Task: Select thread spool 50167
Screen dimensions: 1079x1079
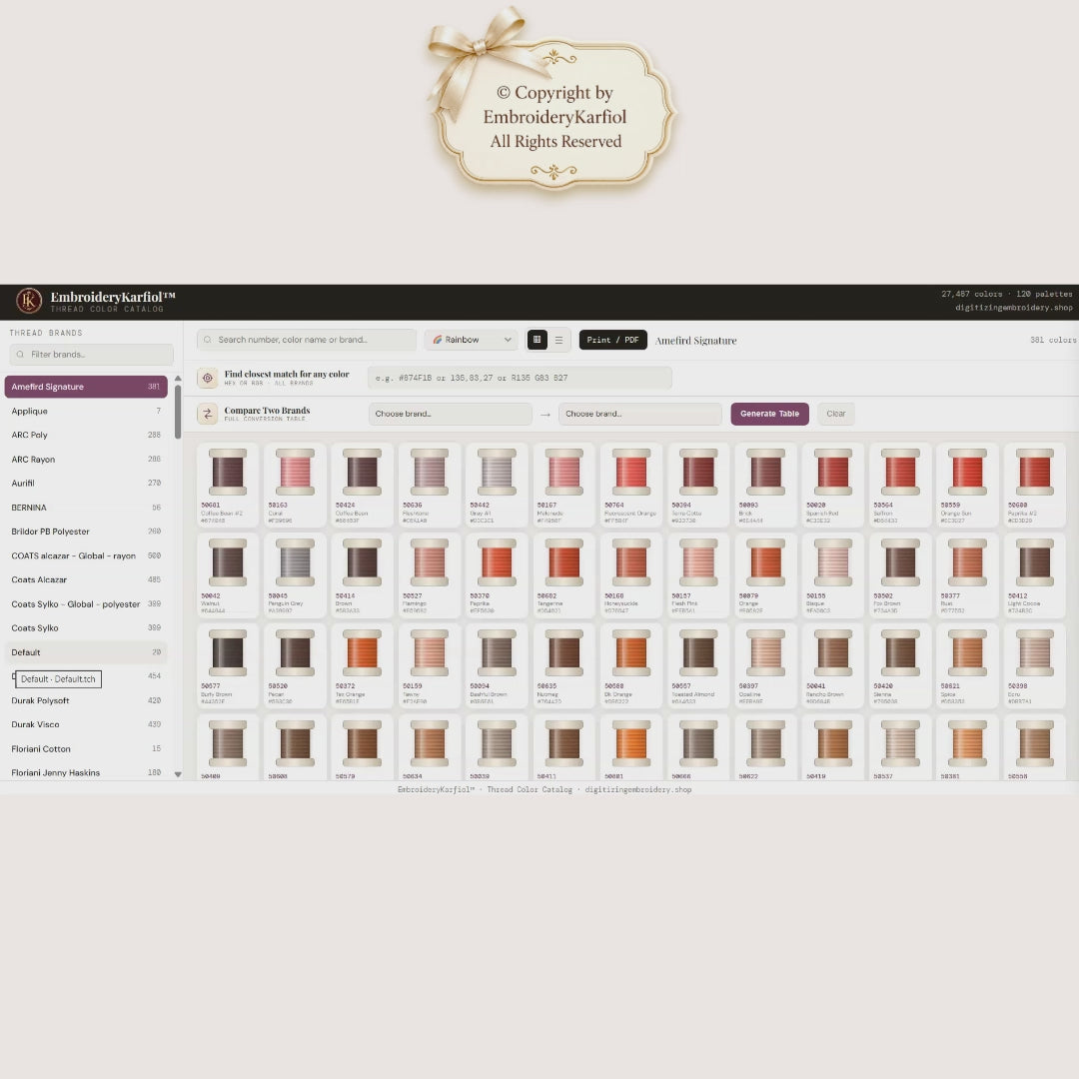Action: (x=564, y=486)
